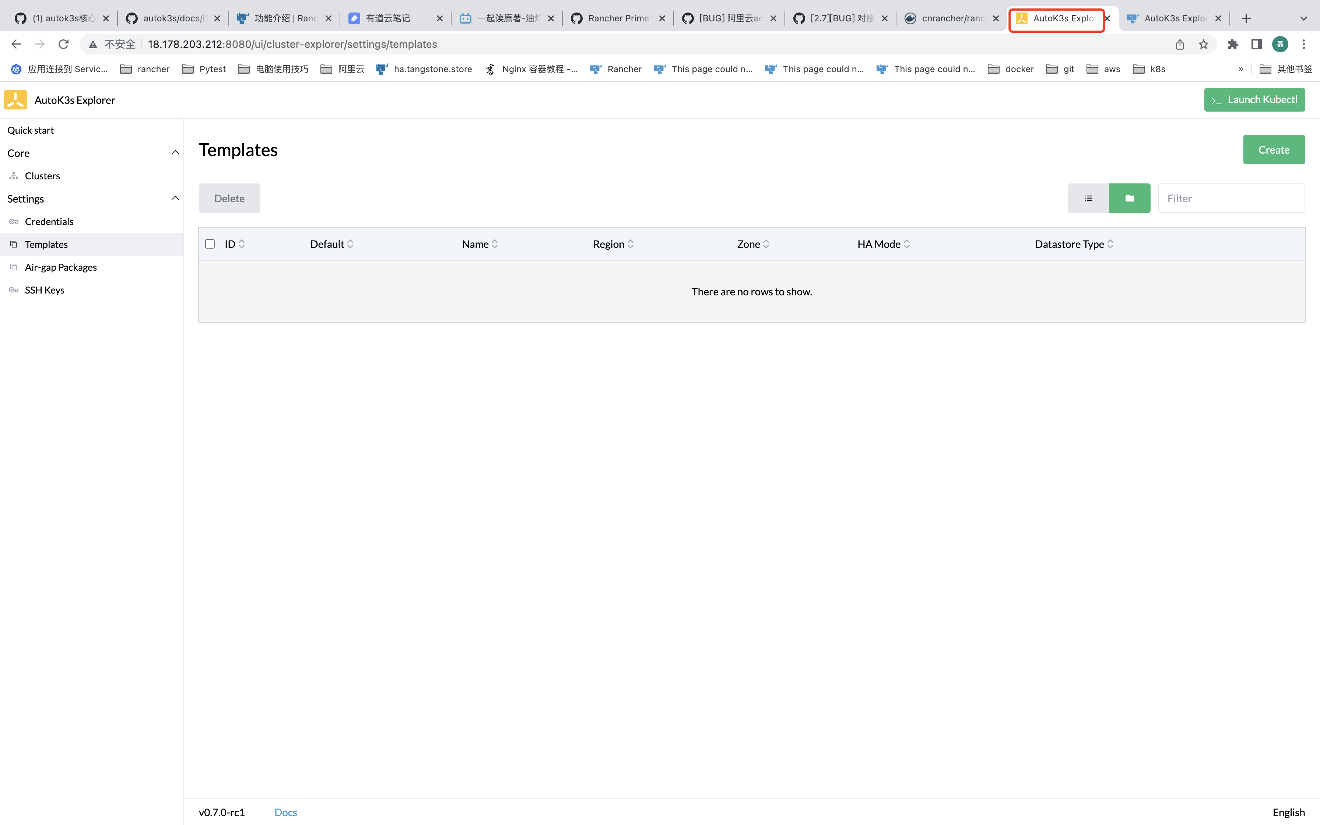The image size is (1320, 825).
Task: Open the Air-gap Packages page
Action: (60, 267)
